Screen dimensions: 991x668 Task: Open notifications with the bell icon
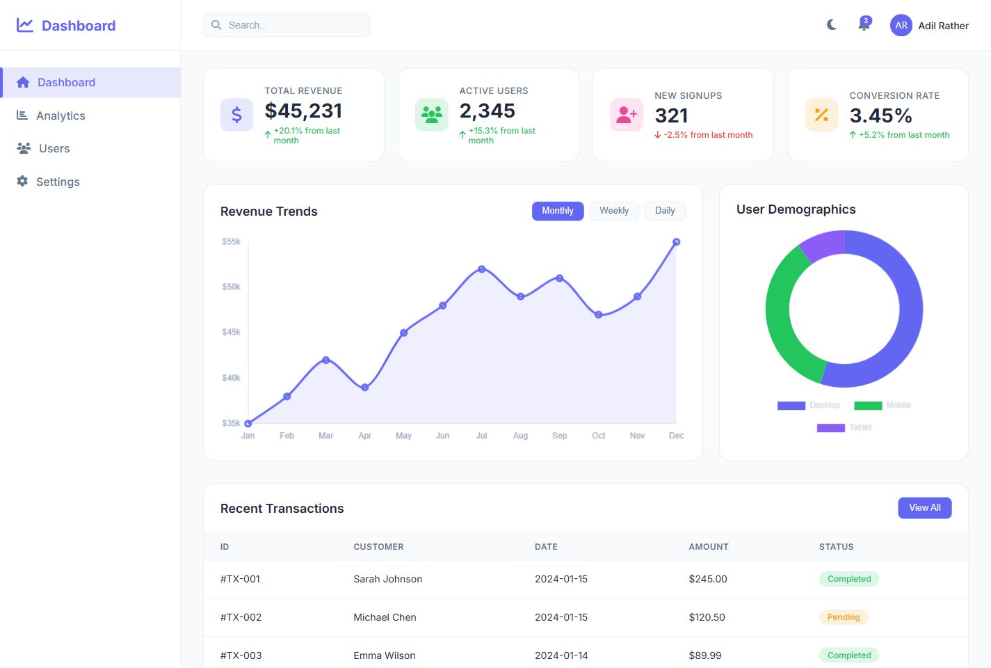point(864,26)
